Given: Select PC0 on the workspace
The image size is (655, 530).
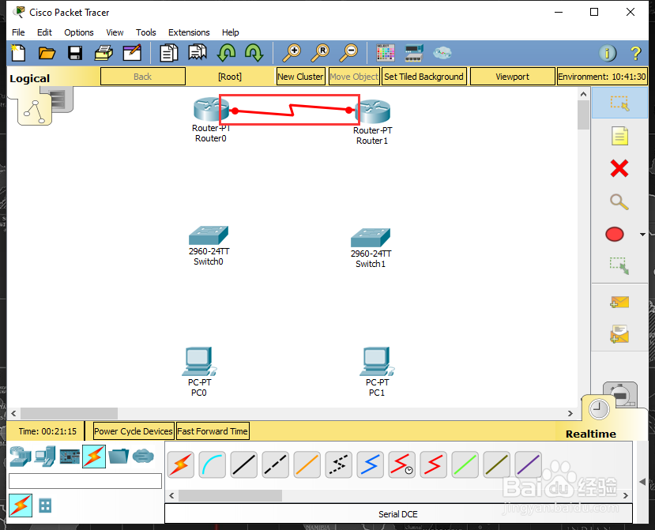Looking at the screenshot, I should (199, 361).
